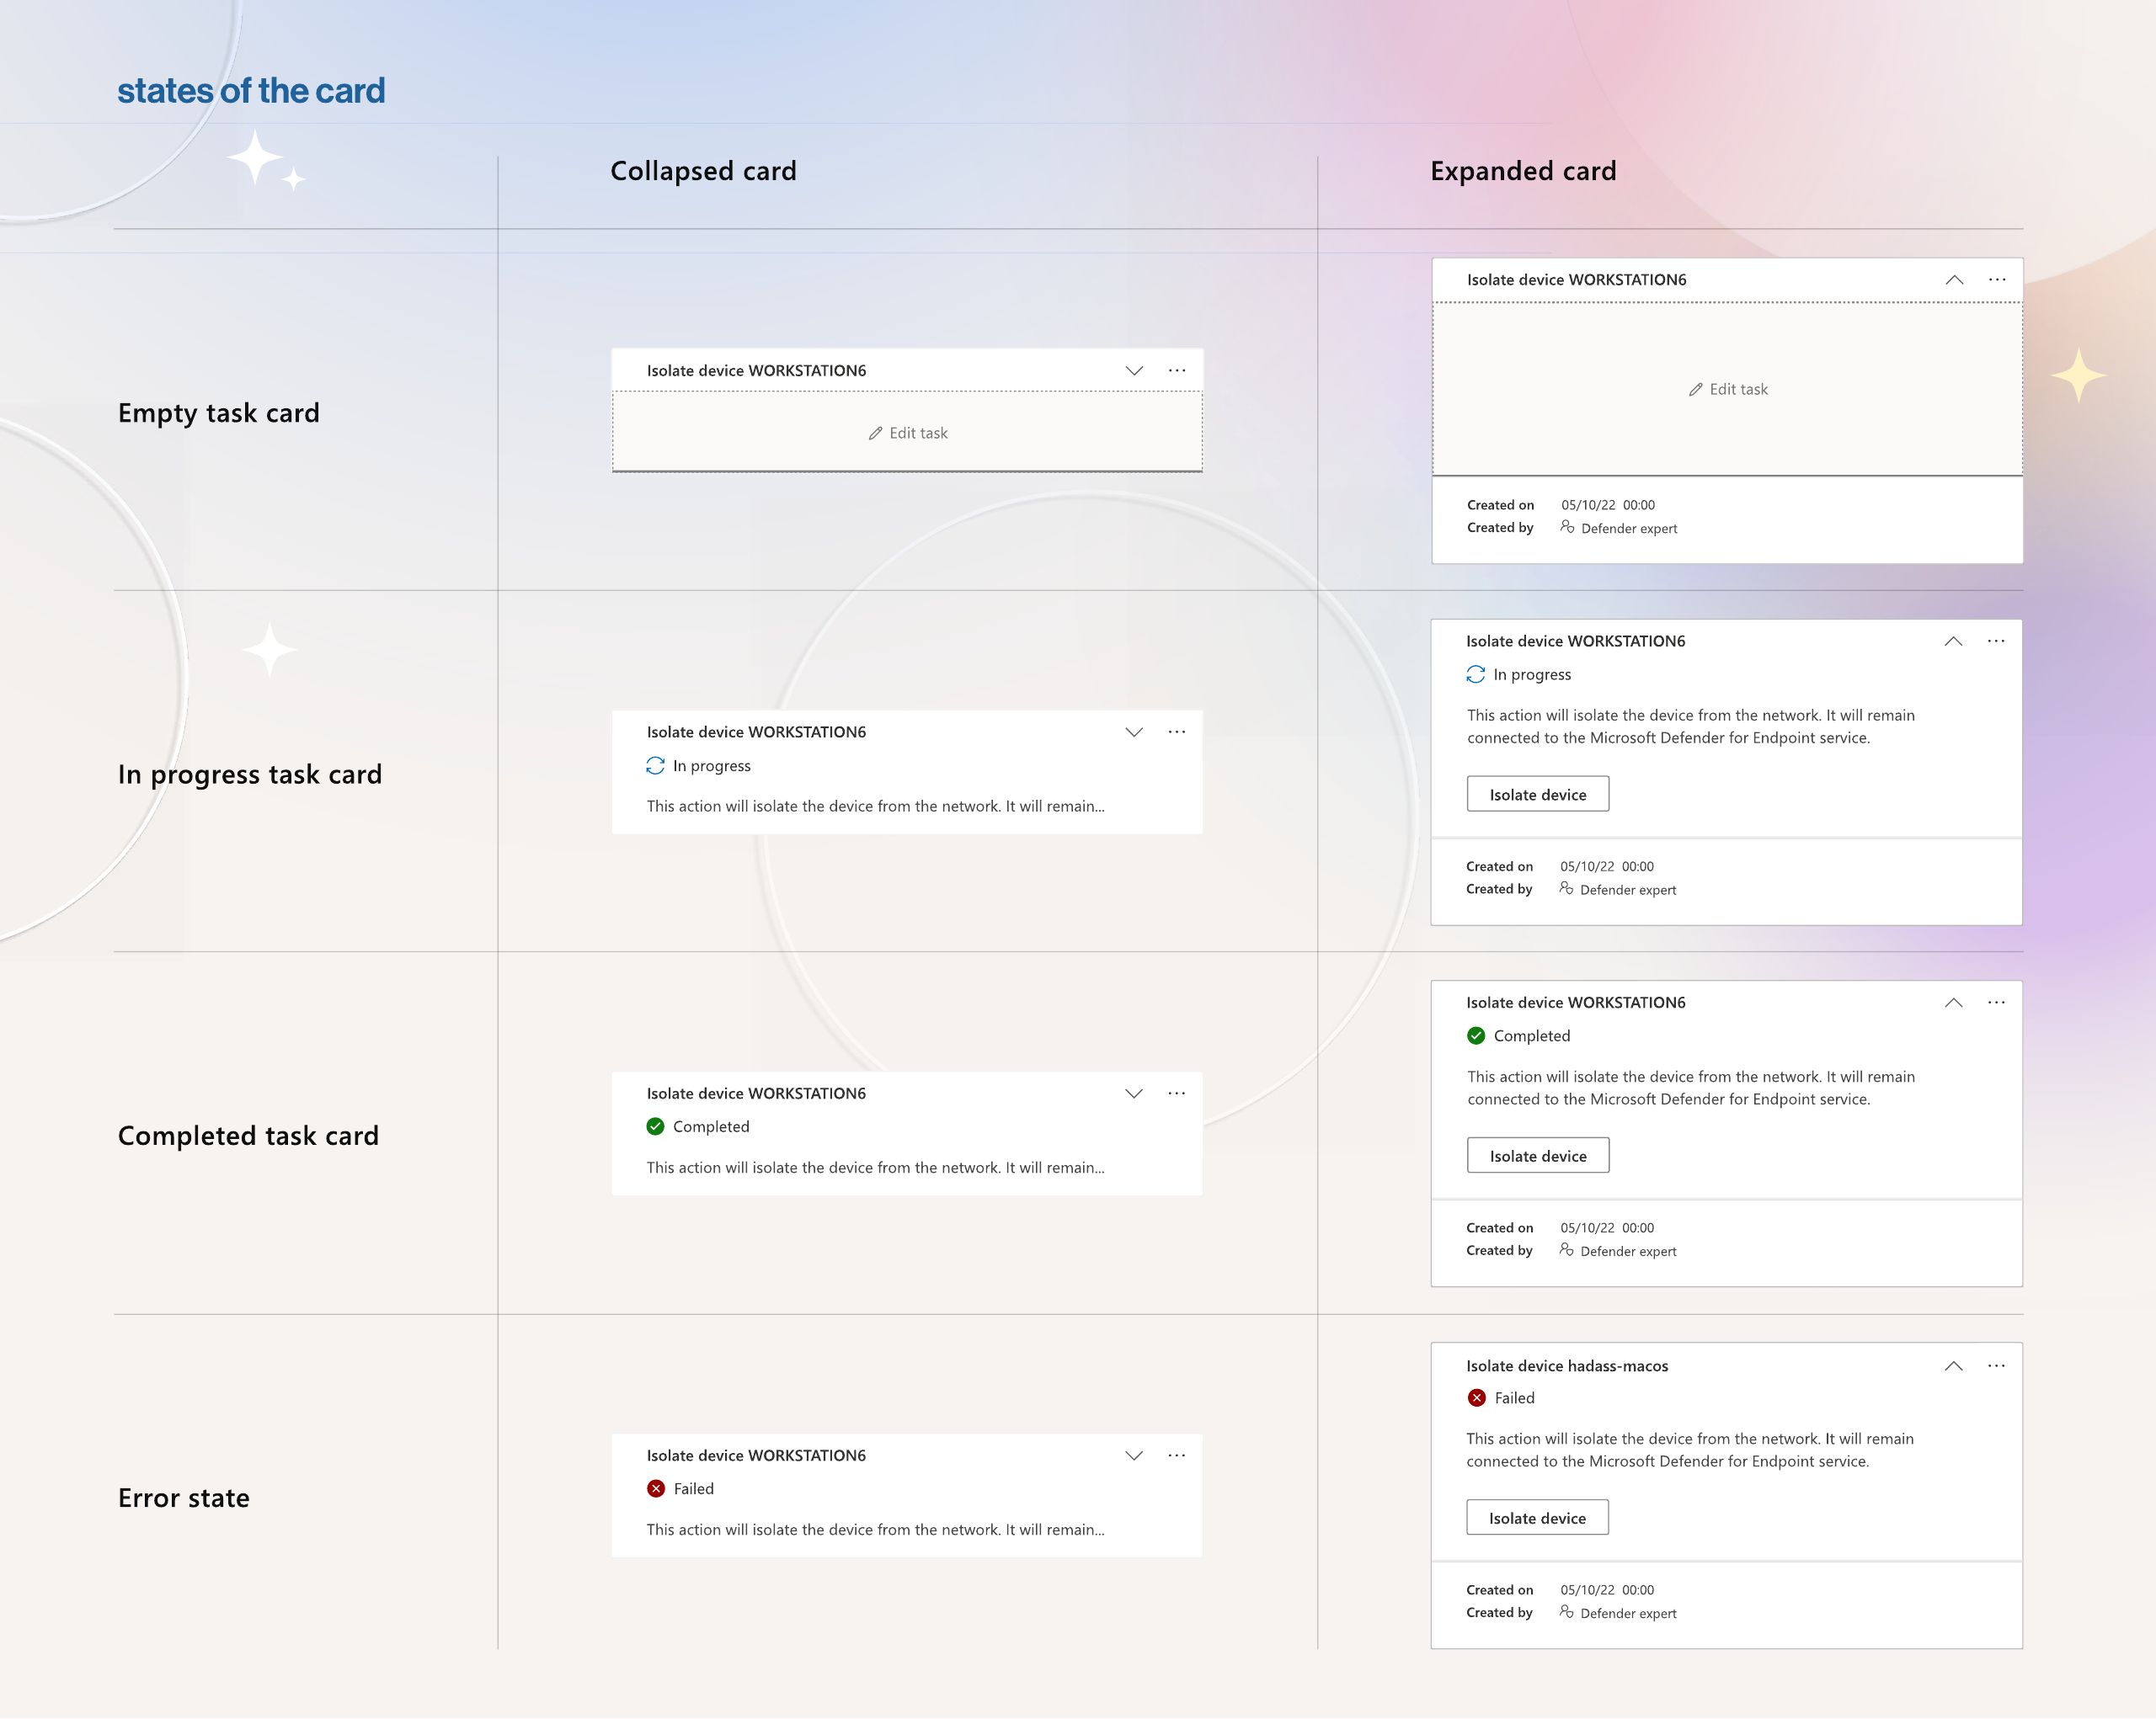Click 'Expanded card' column heading
The width and height of the screenshot is (2156, 1719).
[1523, 171]
